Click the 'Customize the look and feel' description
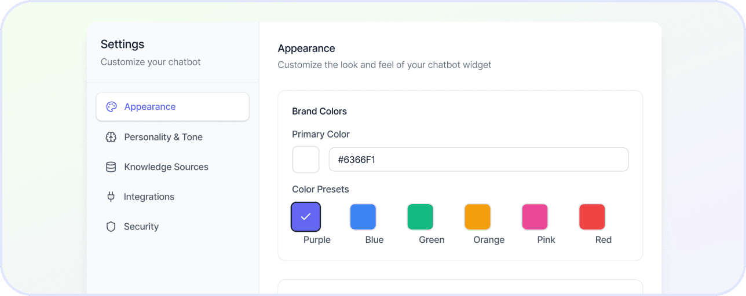The image size is (746, 296). point(385,65)
